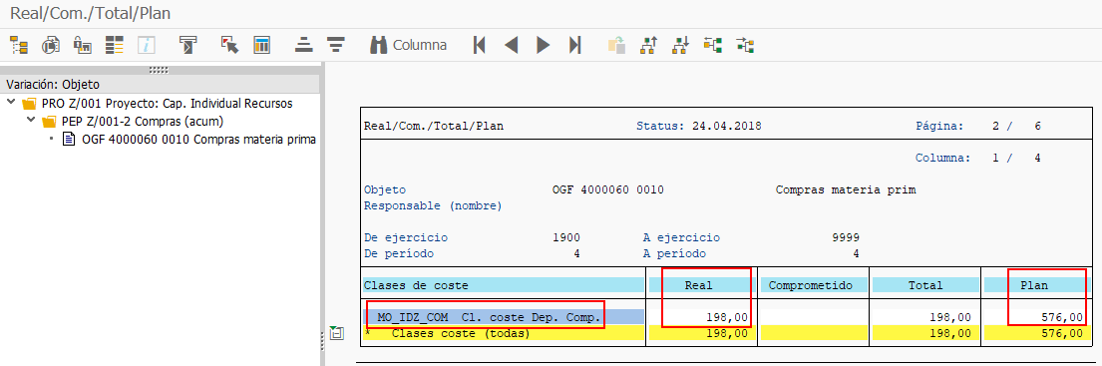Go to the first column

pos(480,46)
